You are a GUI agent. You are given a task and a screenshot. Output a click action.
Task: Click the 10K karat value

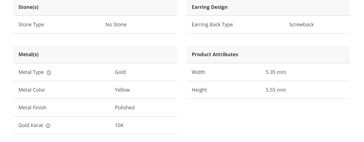(119, 125)
